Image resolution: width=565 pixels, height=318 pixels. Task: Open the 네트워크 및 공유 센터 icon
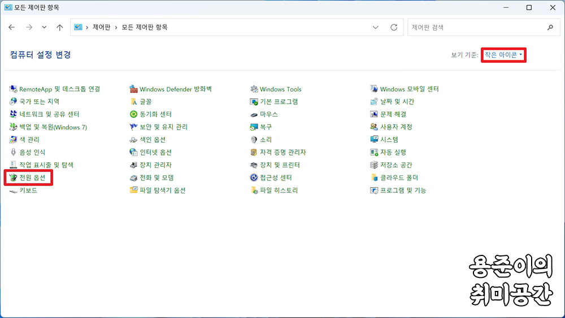pyautogui.click(x=14, y=114)
